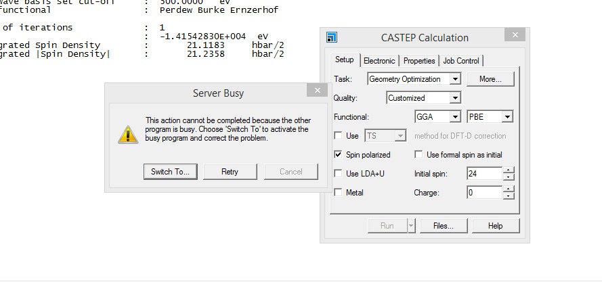Close the CASTEP Calculation window

515,35
